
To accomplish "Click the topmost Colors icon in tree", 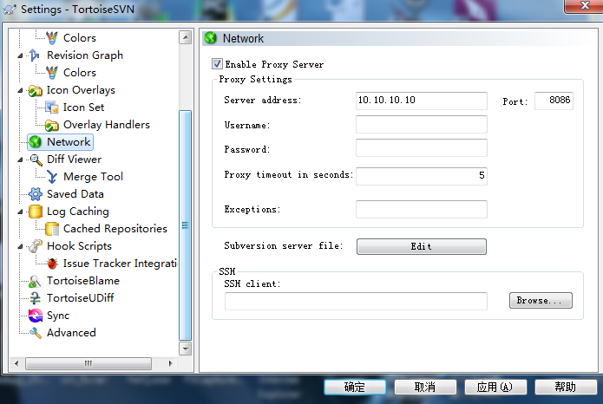I will pyautogui.click(x=52, y=37).
